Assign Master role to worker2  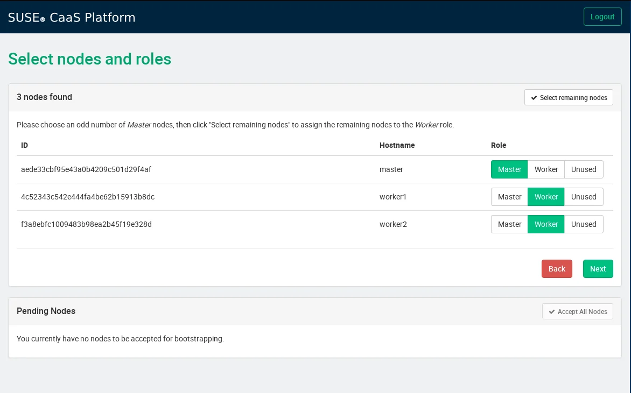tap(509, 224)
